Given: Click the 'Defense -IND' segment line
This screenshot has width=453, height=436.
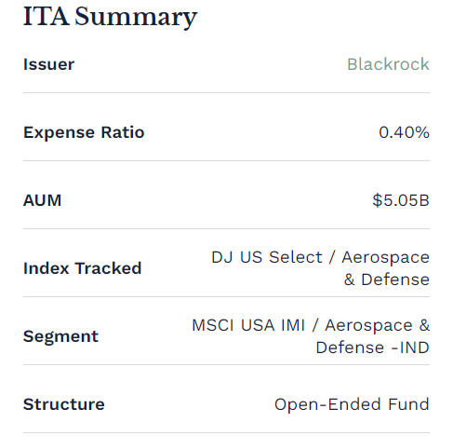Looking at the screenshot, I should click(x=372, y=347).
